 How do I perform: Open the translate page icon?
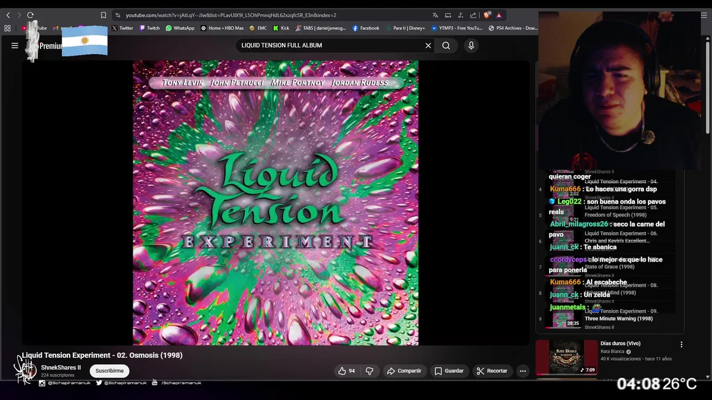[435, 15]
